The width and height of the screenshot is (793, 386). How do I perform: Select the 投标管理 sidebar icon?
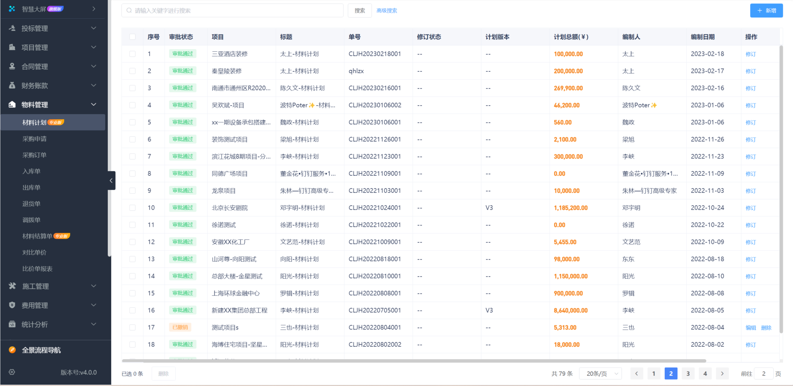coord(12,28)
